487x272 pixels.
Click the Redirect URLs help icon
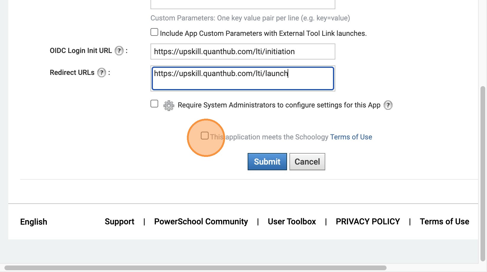click(x=102, y=73)
